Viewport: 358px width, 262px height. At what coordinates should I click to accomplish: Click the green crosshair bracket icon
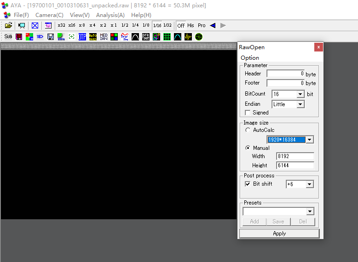(72, 37)
